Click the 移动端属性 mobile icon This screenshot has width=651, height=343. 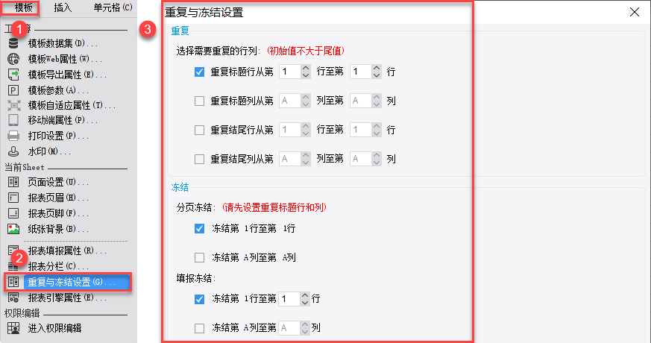(13, 120)
